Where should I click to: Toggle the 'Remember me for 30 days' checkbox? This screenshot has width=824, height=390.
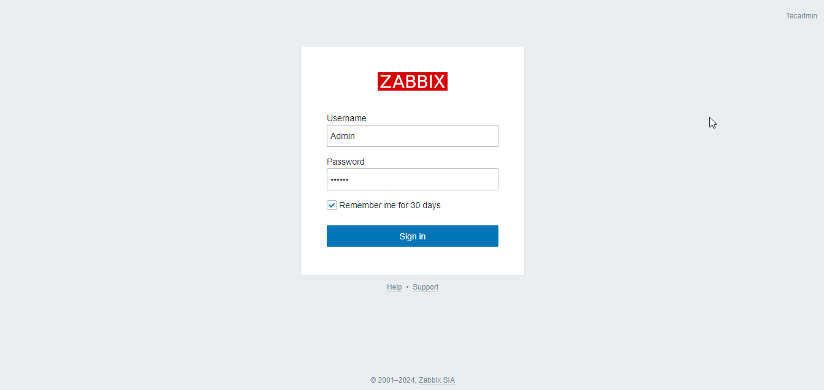[x=331, y=205]
